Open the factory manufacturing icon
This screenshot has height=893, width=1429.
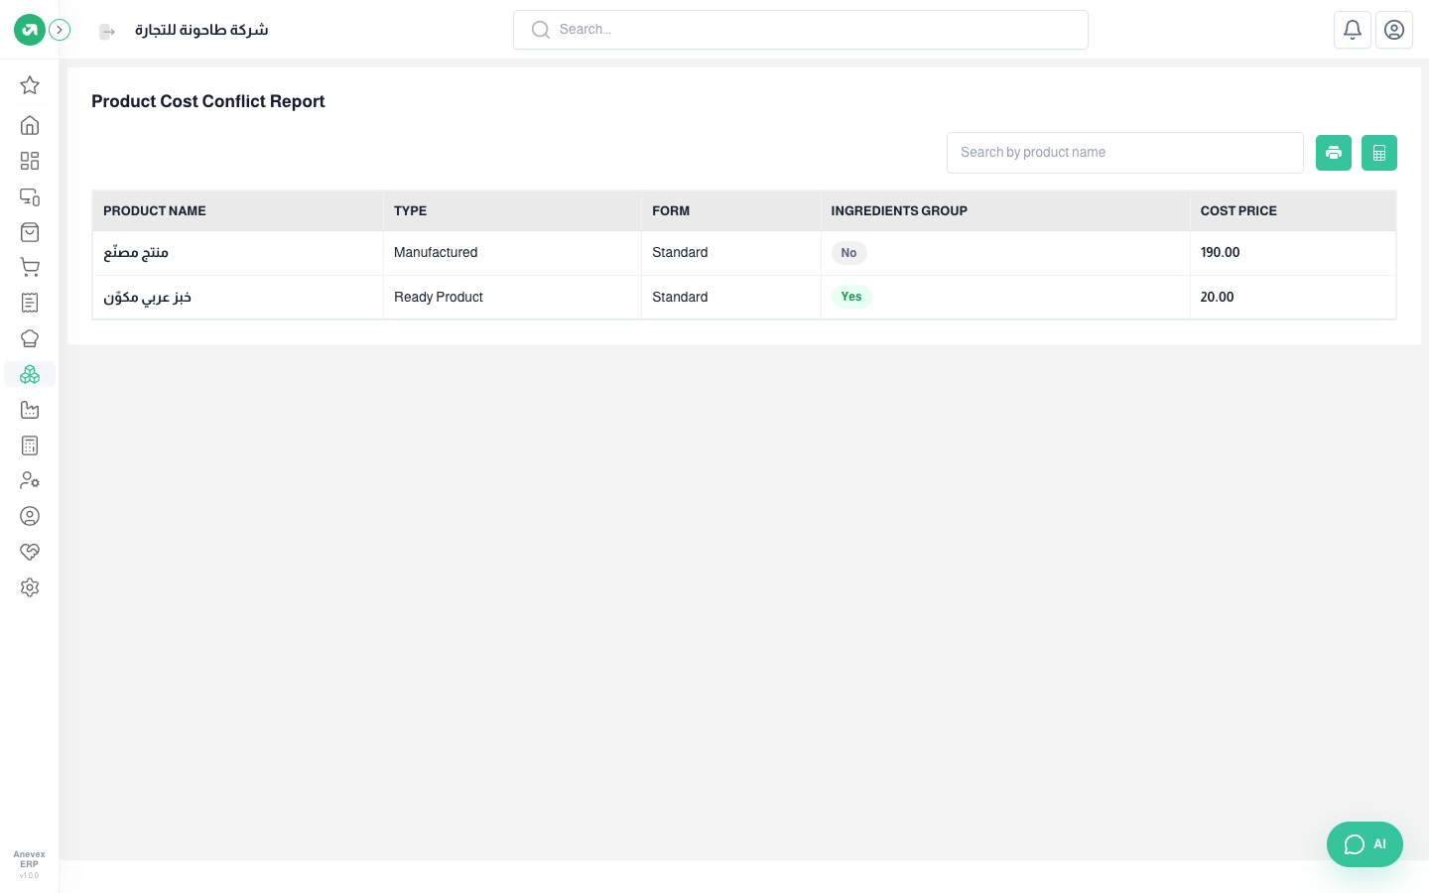tap(30, 410)
